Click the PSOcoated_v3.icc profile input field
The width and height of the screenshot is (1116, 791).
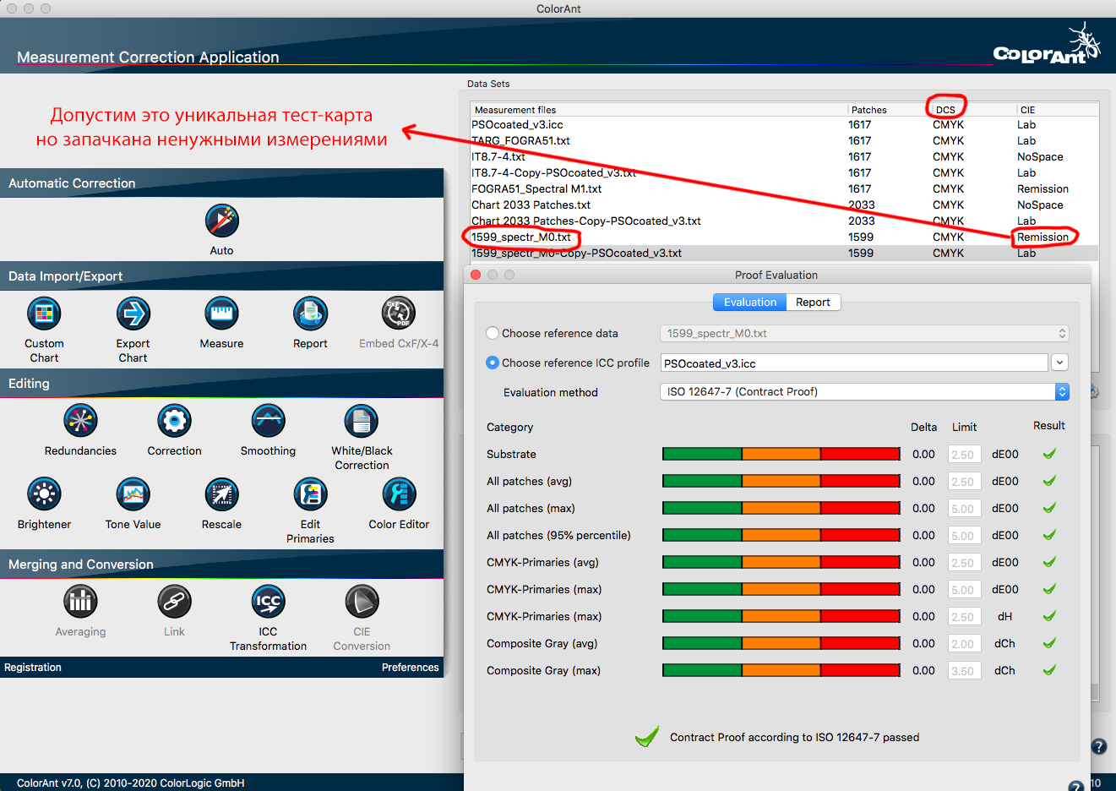pyautogui.click(x=854, y=363)
